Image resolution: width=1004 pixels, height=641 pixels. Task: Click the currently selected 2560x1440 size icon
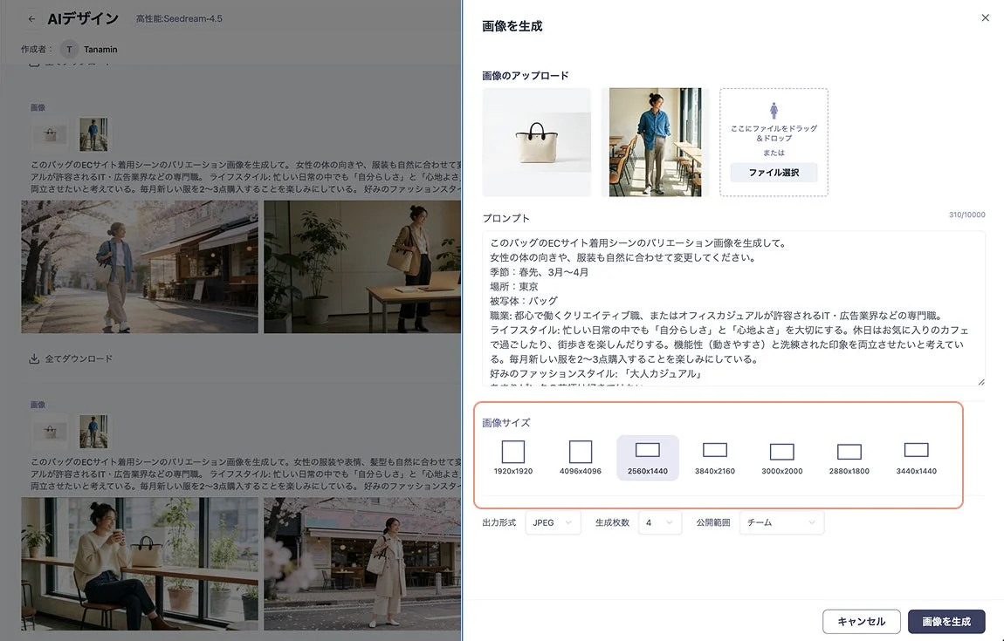click(x=647, y=451)
